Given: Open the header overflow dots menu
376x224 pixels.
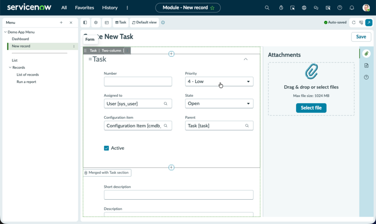Looking at the screenshot, I should (127, 8).
